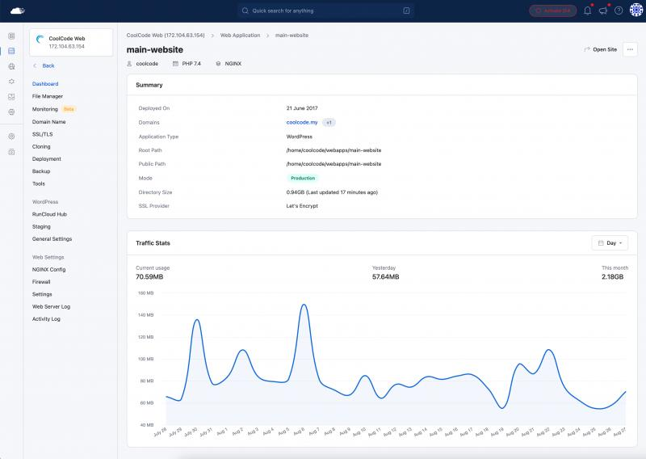Open the three-dot more options menu
The width and height of the screenshot is (646, 459).
tap(630, 49)
